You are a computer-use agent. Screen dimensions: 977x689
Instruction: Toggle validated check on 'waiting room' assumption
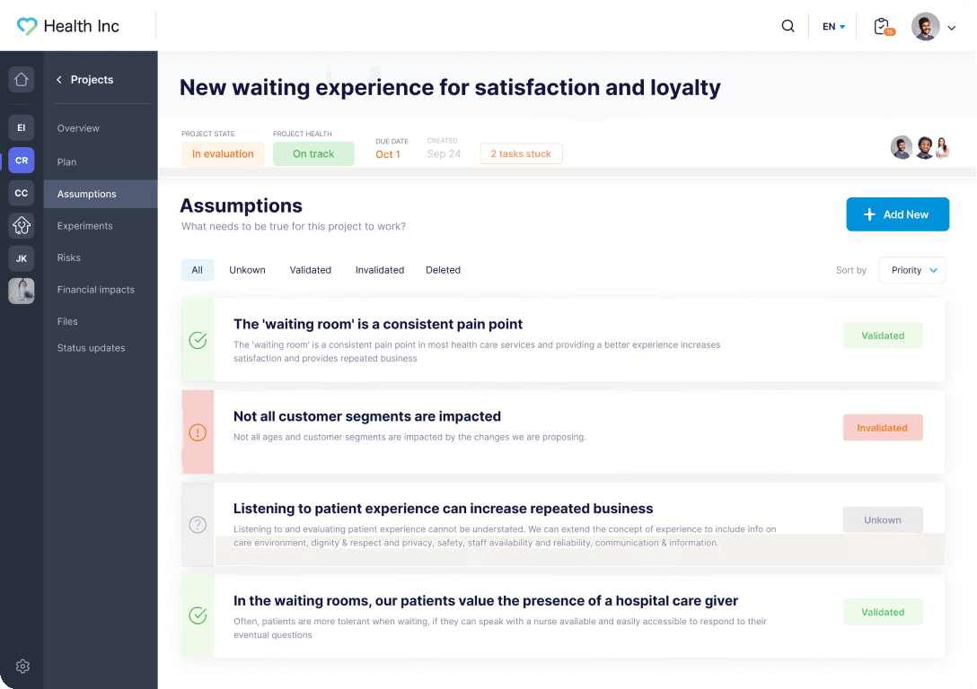coord(198,340)
